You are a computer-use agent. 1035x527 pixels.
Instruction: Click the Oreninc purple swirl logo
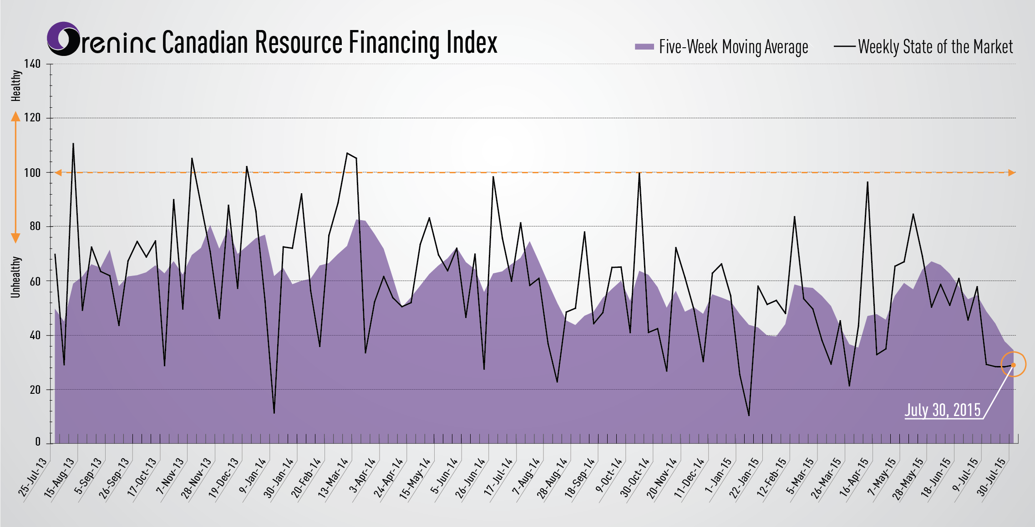64,39
